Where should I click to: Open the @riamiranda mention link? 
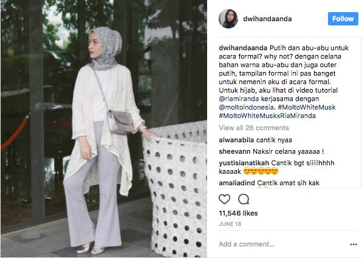click(239, 99)
